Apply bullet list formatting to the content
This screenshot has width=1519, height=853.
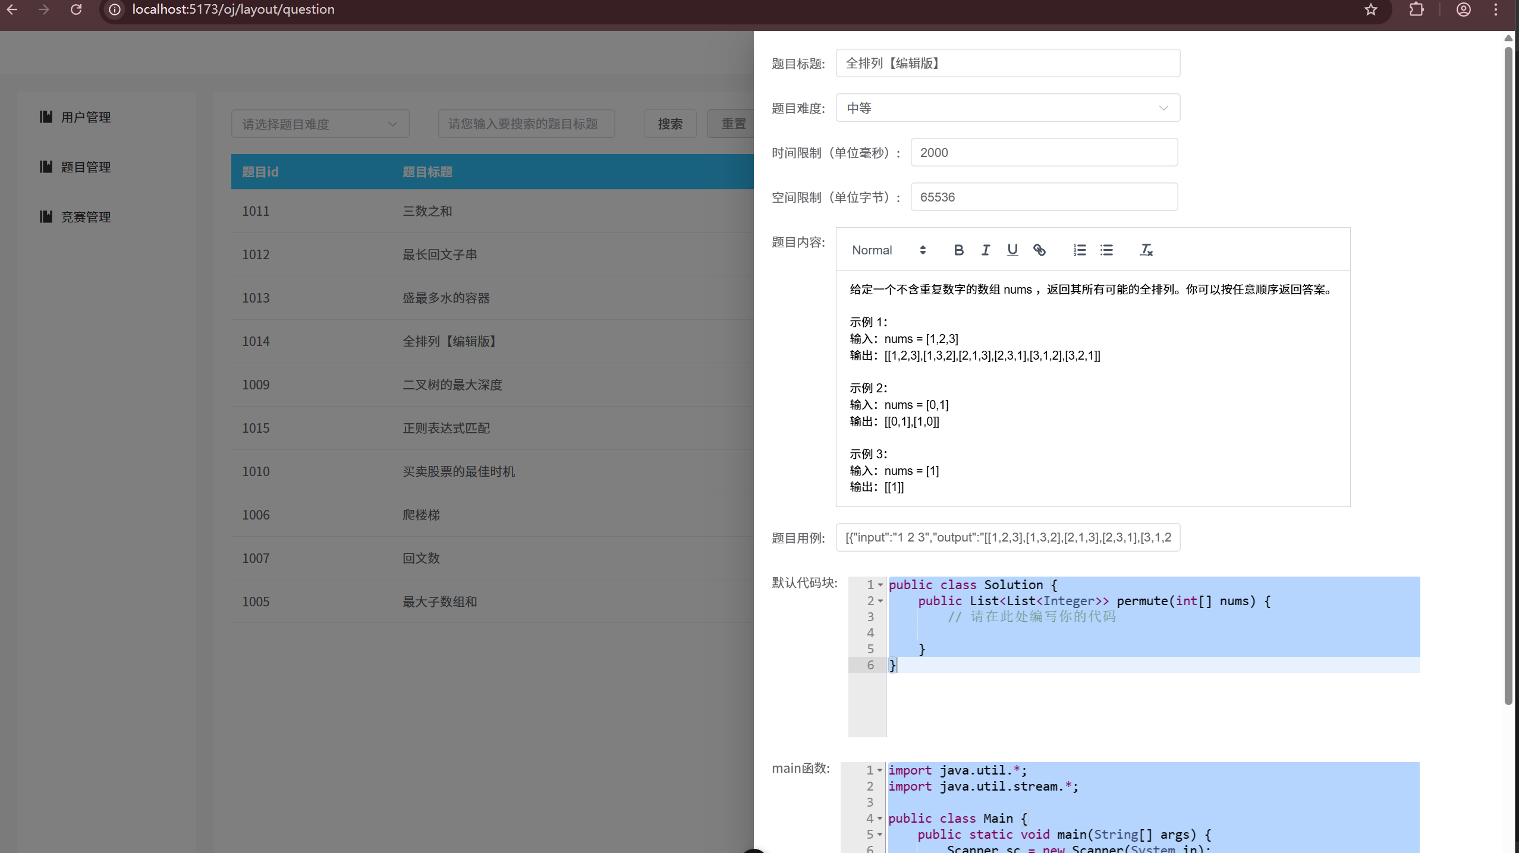click(x=1106, y=250)
